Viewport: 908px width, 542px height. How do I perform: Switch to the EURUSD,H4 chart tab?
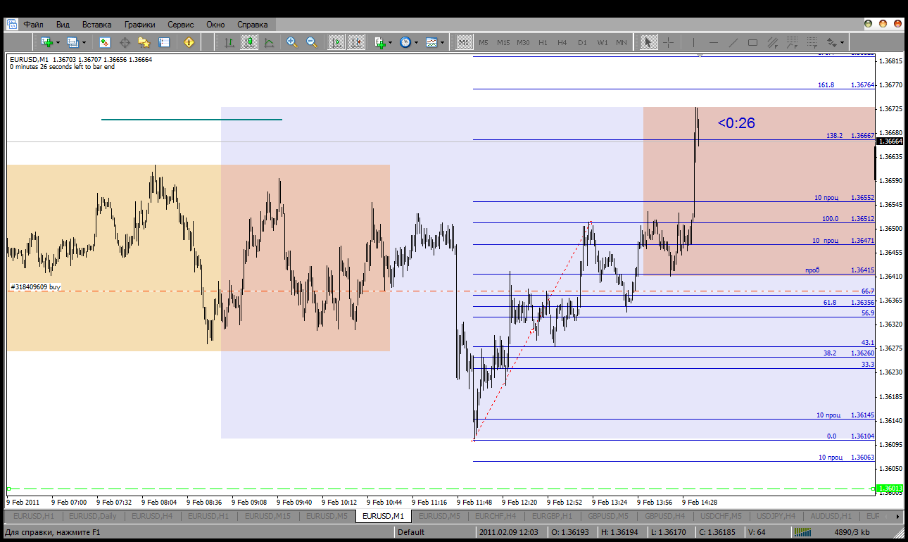[x=152, y=516]
